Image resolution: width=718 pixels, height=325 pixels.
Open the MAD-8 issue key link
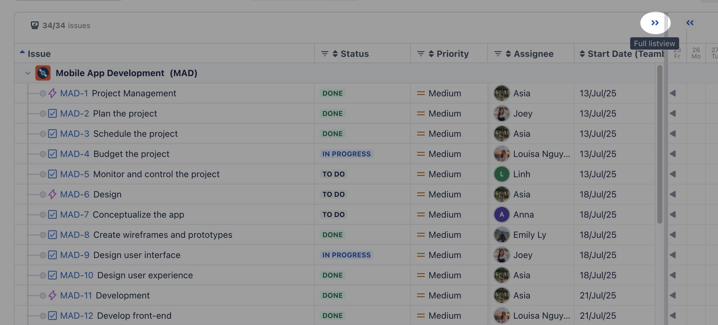pyautogui.click(x=75, y=235)
